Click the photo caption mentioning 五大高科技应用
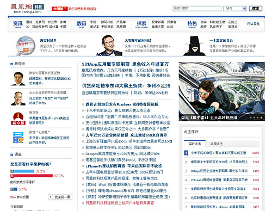The width and height of the screenshot is (272, 211). click(209, 117)
